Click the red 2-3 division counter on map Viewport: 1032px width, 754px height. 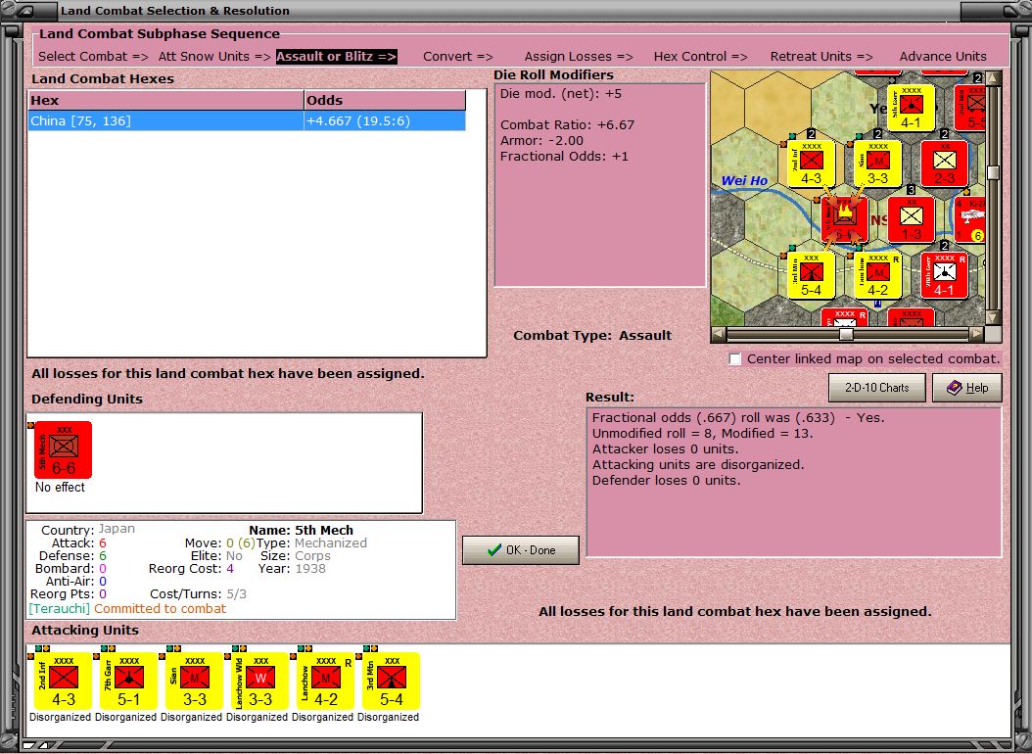(944, 164)
